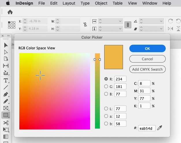This screenshot has height=143, width=181.
Task: Open the Rotation Angle dropdown
Action: pyautogui.click(x=161, y=21)
